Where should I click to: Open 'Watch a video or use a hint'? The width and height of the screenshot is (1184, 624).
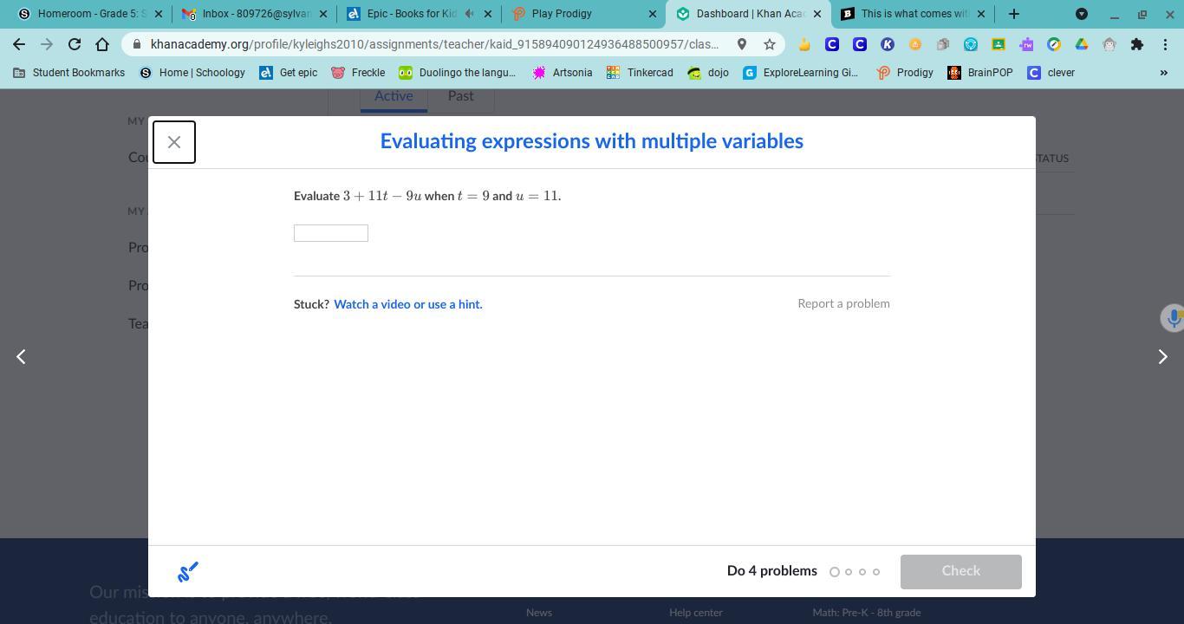[x=407, y=304]
